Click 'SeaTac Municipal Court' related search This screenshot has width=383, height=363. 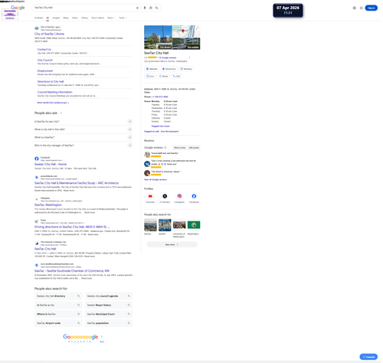[x=109, y=314]
